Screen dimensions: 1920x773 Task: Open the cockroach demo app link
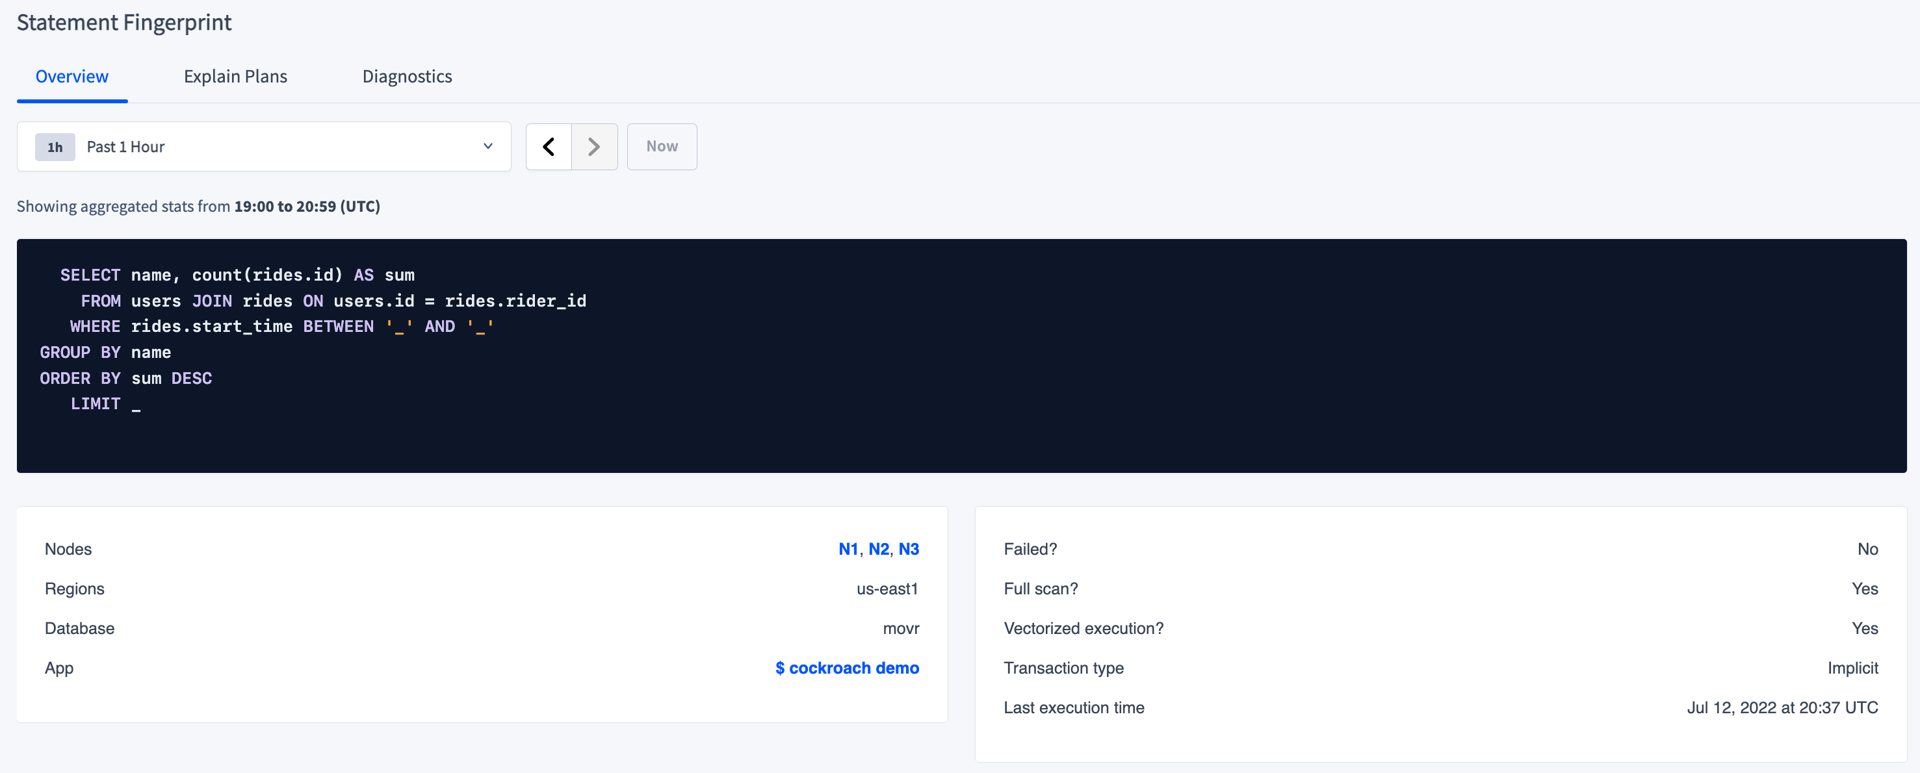tap(847, 668)
